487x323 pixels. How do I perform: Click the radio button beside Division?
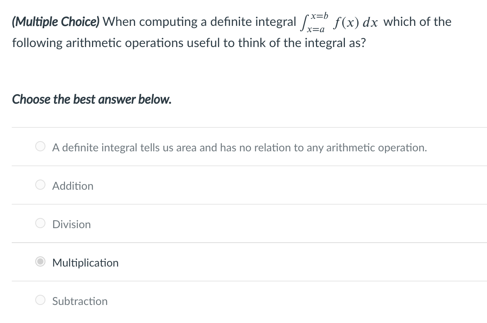pyautogui.click(x=40, y=223)
